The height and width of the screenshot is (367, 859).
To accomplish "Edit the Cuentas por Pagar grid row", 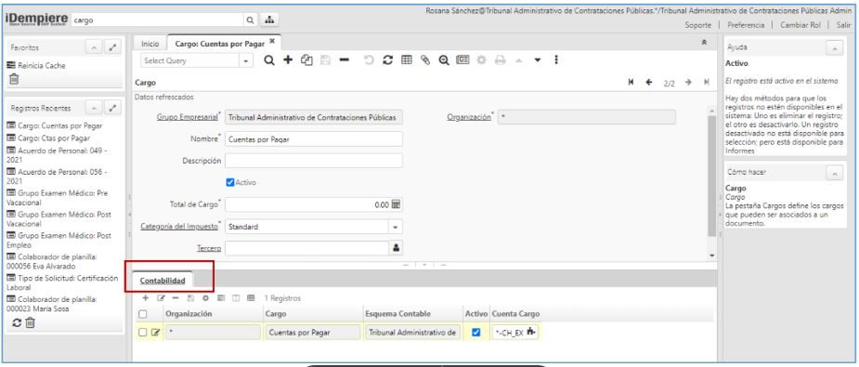I will click(x=155, y=333).
